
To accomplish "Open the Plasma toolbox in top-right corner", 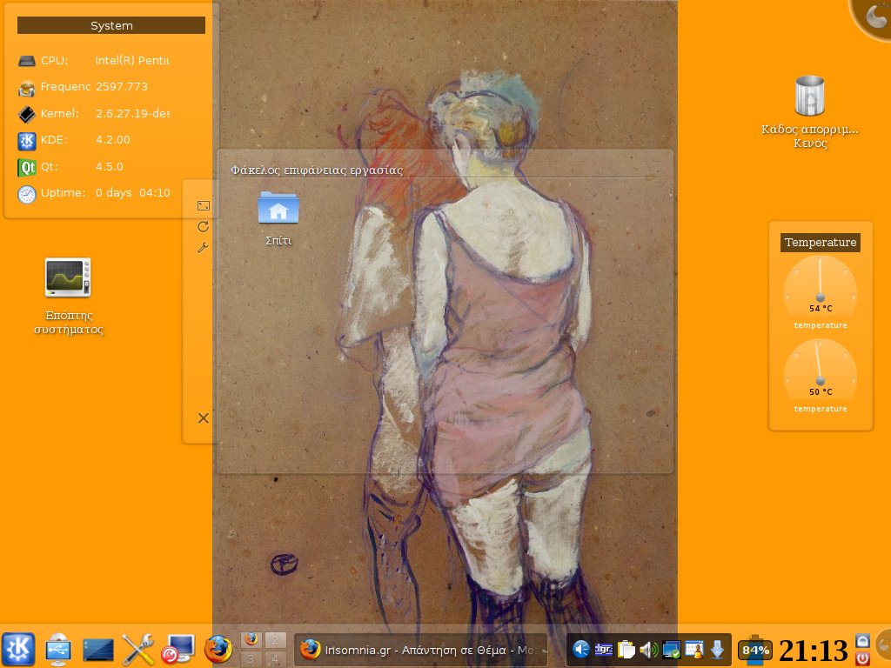I will [x=873, y=17].
